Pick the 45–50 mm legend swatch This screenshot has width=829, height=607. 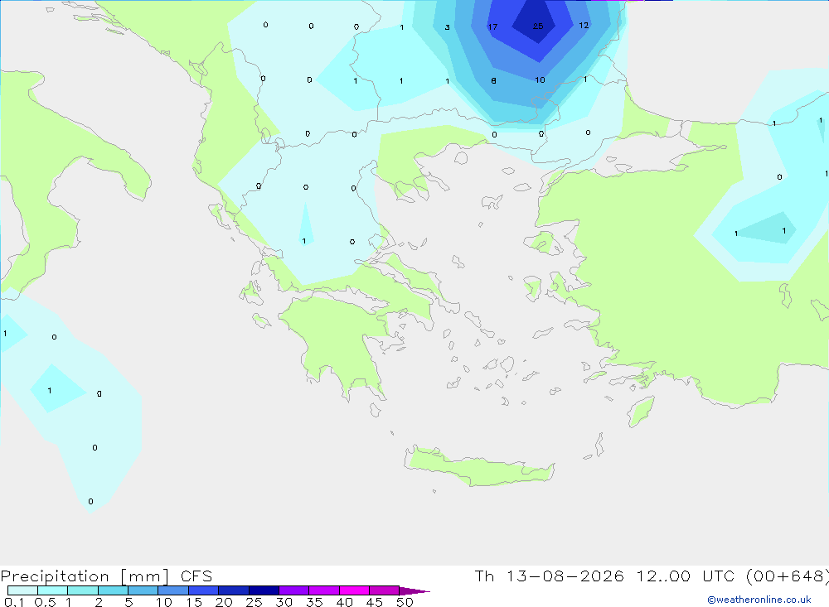[384, 590]
